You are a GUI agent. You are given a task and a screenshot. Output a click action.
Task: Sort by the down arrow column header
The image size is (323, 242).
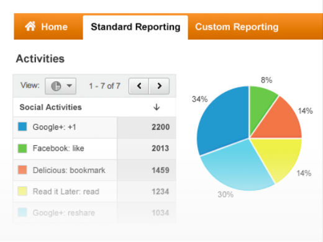coord(157,107)
